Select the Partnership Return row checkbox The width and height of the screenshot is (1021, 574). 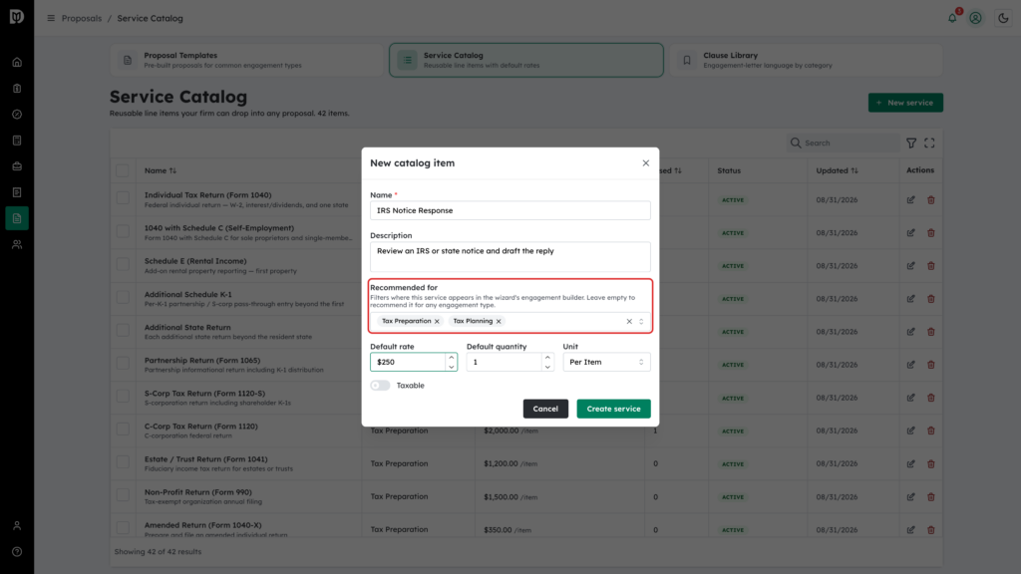(123, 363)
